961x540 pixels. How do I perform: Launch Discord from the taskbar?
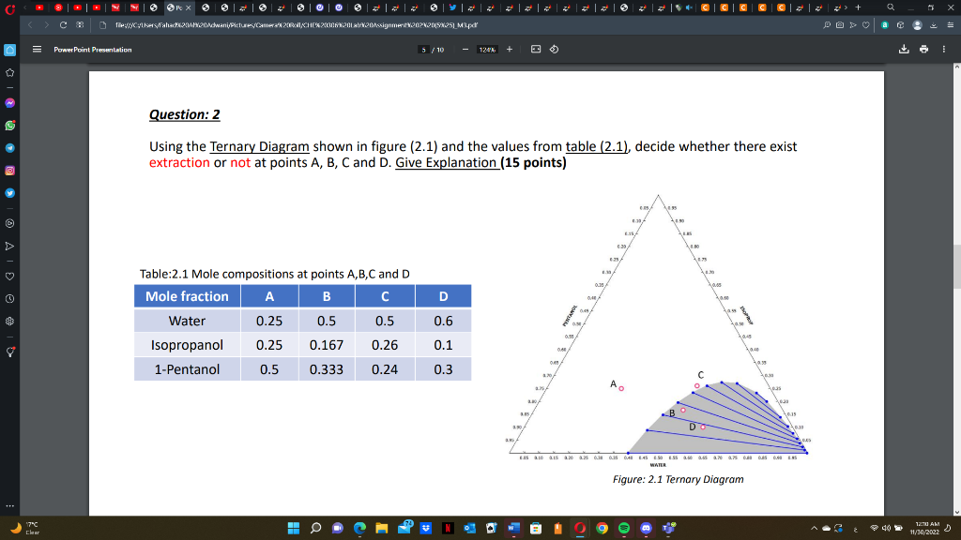647,527
